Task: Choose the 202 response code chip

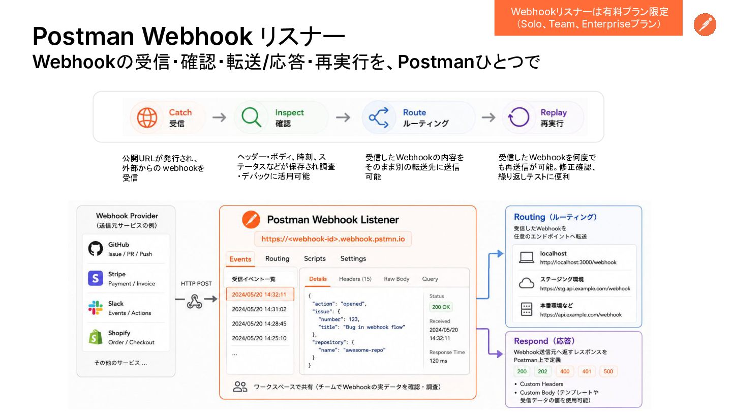Action: point(542,371)
